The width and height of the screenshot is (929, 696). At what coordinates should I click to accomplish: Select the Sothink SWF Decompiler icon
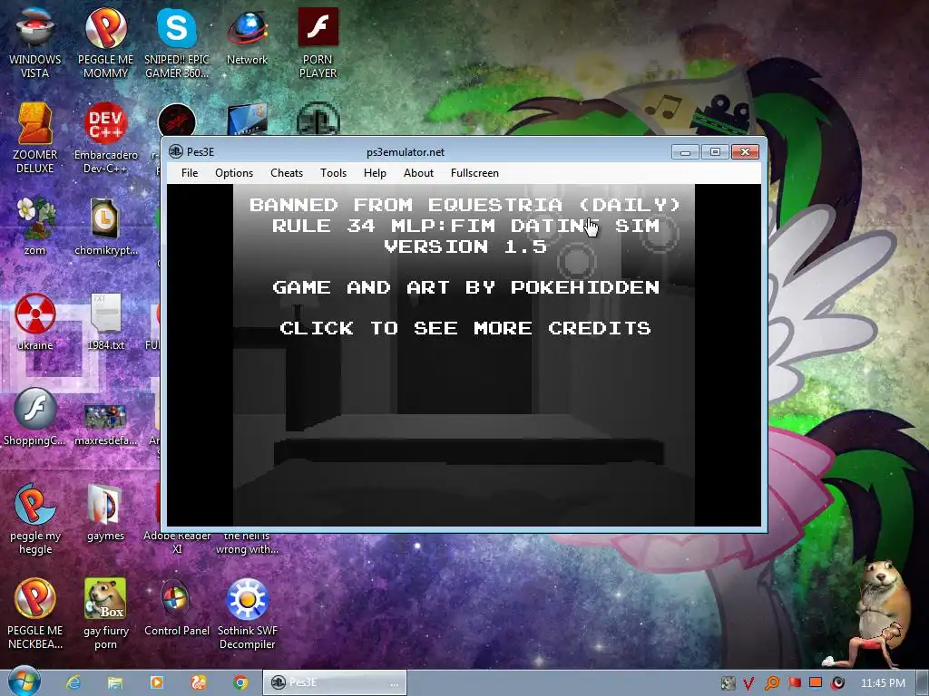coord(247,614)
